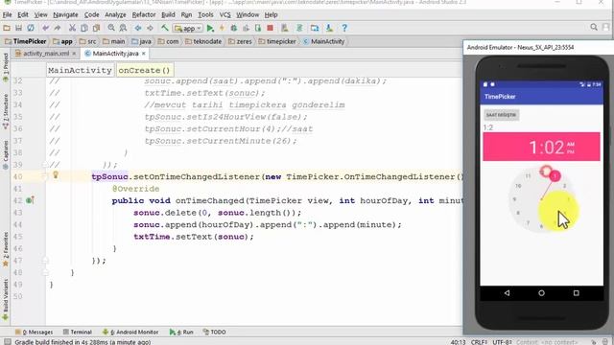
Task: Open the Favorites side tool window
Action: 6,249
